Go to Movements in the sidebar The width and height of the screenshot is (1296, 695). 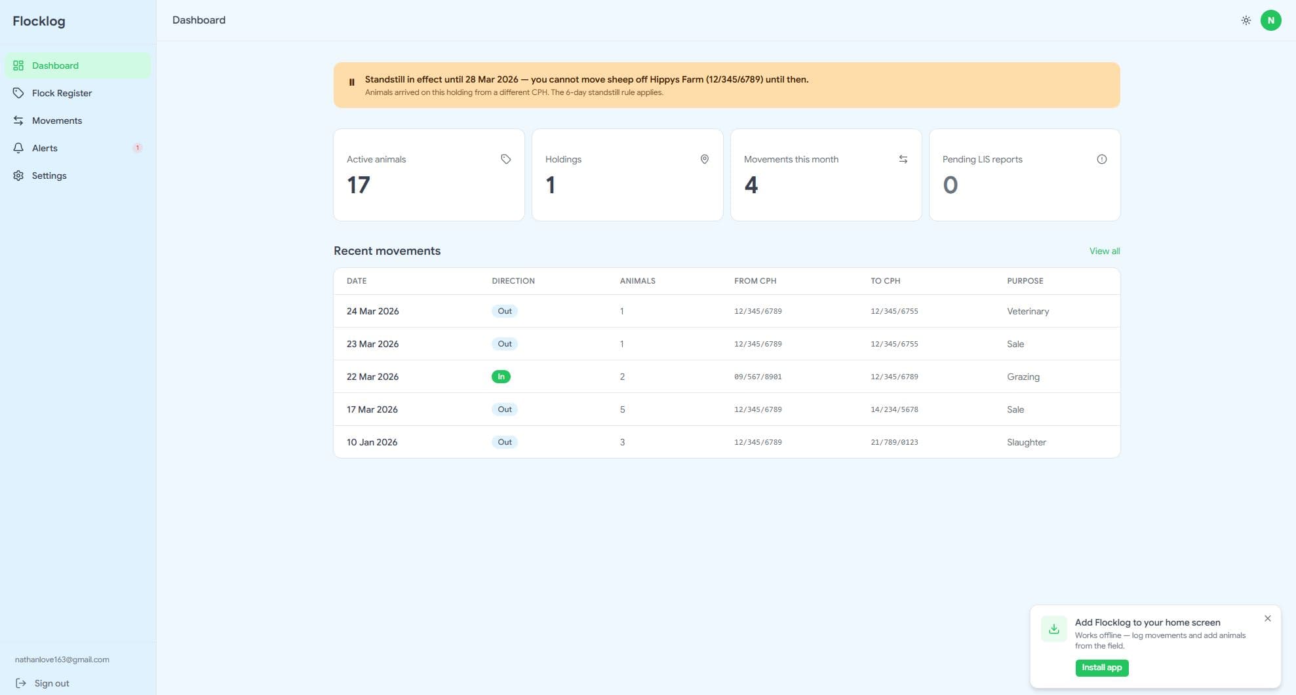click(x=78, y=121)
